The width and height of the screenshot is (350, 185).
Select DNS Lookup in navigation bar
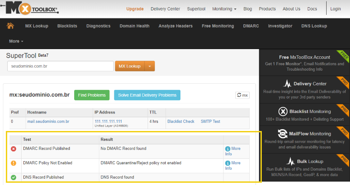click(314, 26)
